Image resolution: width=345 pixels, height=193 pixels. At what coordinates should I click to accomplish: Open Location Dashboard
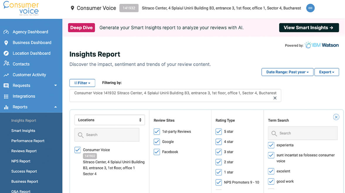[x=31, y=53]
